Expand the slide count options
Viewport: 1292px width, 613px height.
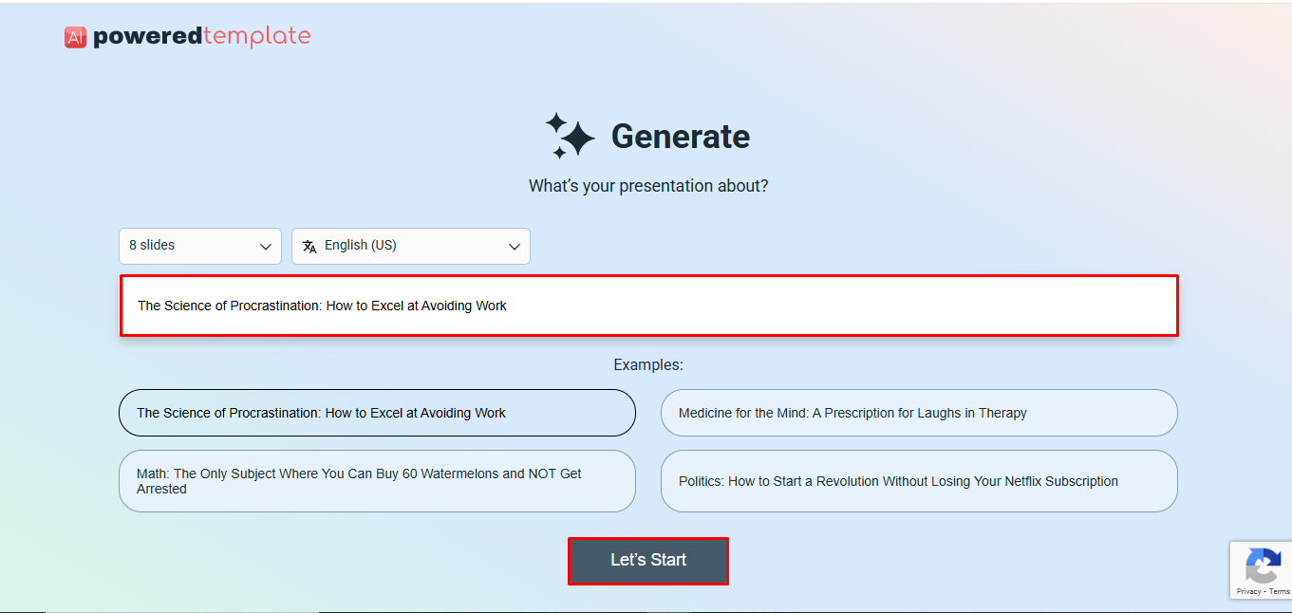199,245
